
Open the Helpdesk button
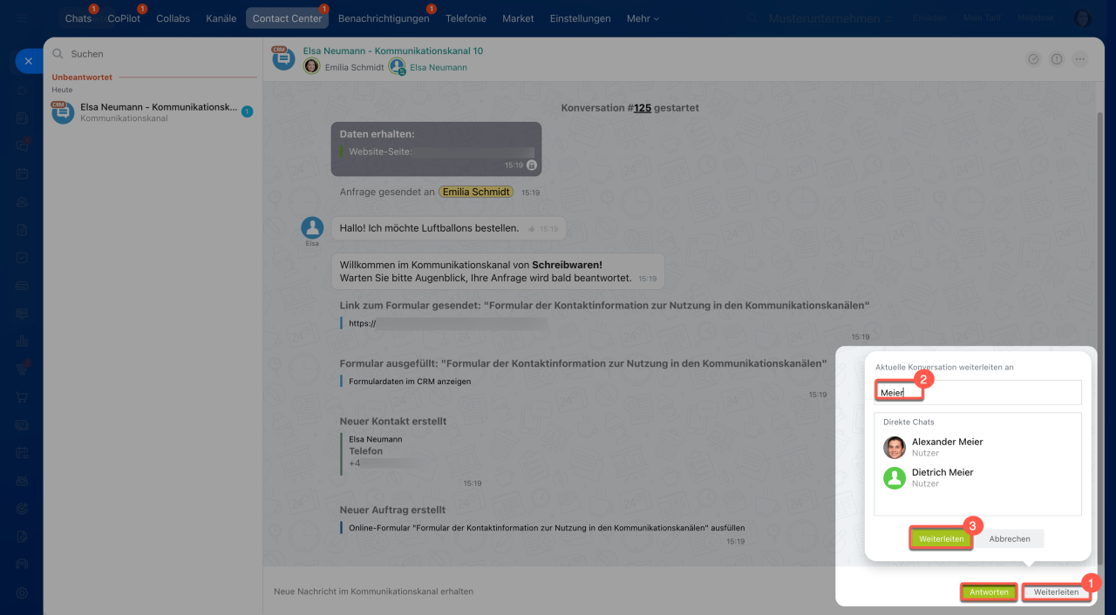point(1037,18)
